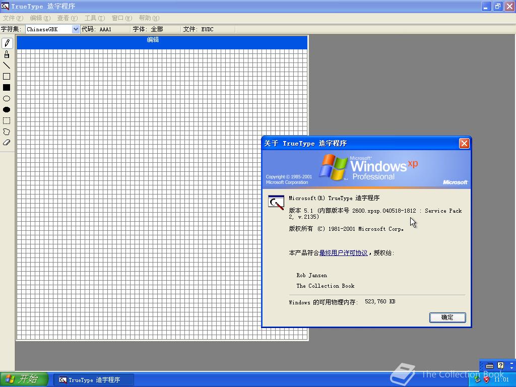Click the EUDC editor icon in About dialog
The image size is (516, 387).
[276, 202]
